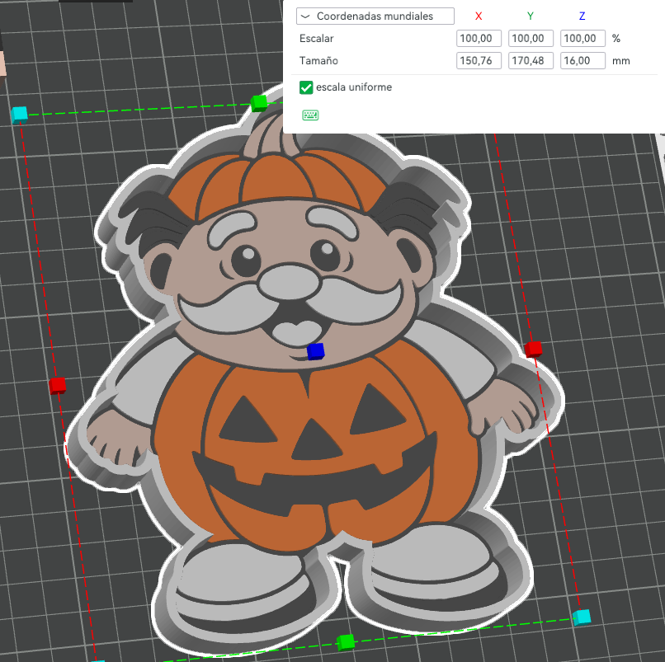Viewport: 665px width, 662px height.
Task: Select the cyan corner handle at top left
Action: [x=19, y=115]
